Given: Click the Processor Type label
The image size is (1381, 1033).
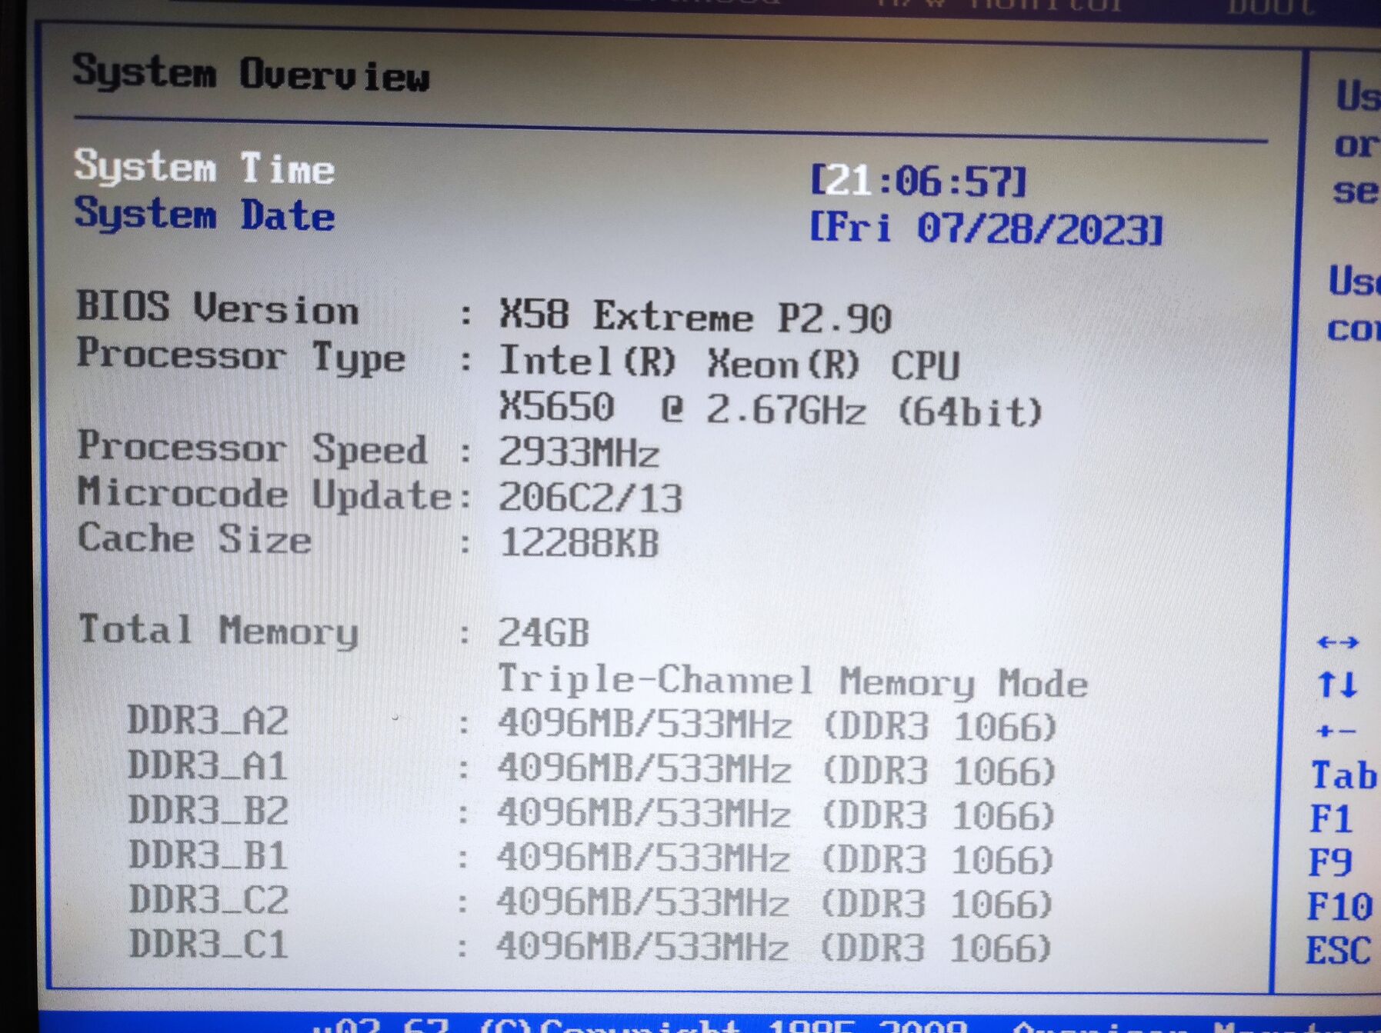Looking at the screenshot, I should click(x=241, y=357).
